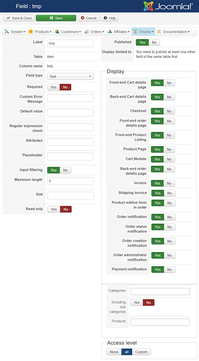Open the Documentation menu
Image resolution: width=199 pixels, height=361 pixels.
tap(176, 32)
